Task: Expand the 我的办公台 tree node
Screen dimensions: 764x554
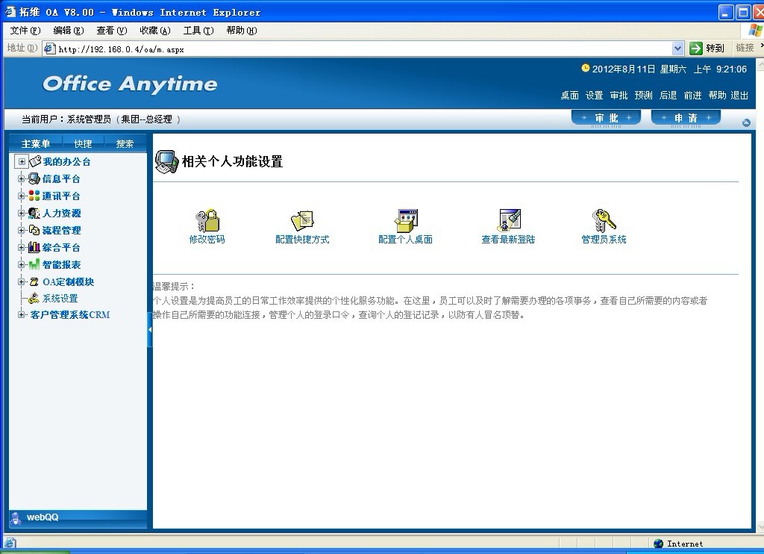Action: 22,162
